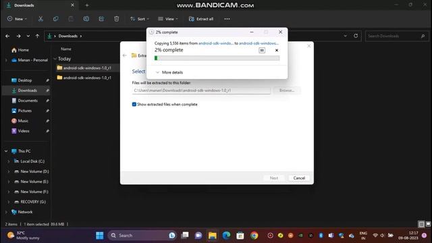Click the Rename icon in Explorer toolbar
This screenshot has height=243, width=432.
pyautogui.click(x=86, y=19)
